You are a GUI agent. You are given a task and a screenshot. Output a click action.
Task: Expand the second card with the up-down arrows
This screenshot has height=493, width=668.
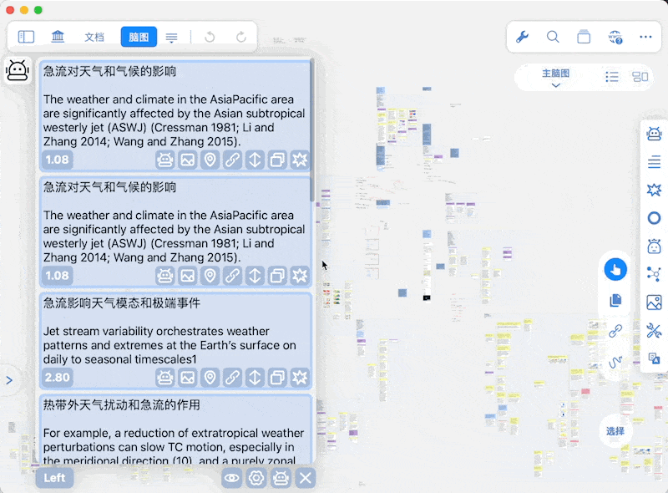255,276
